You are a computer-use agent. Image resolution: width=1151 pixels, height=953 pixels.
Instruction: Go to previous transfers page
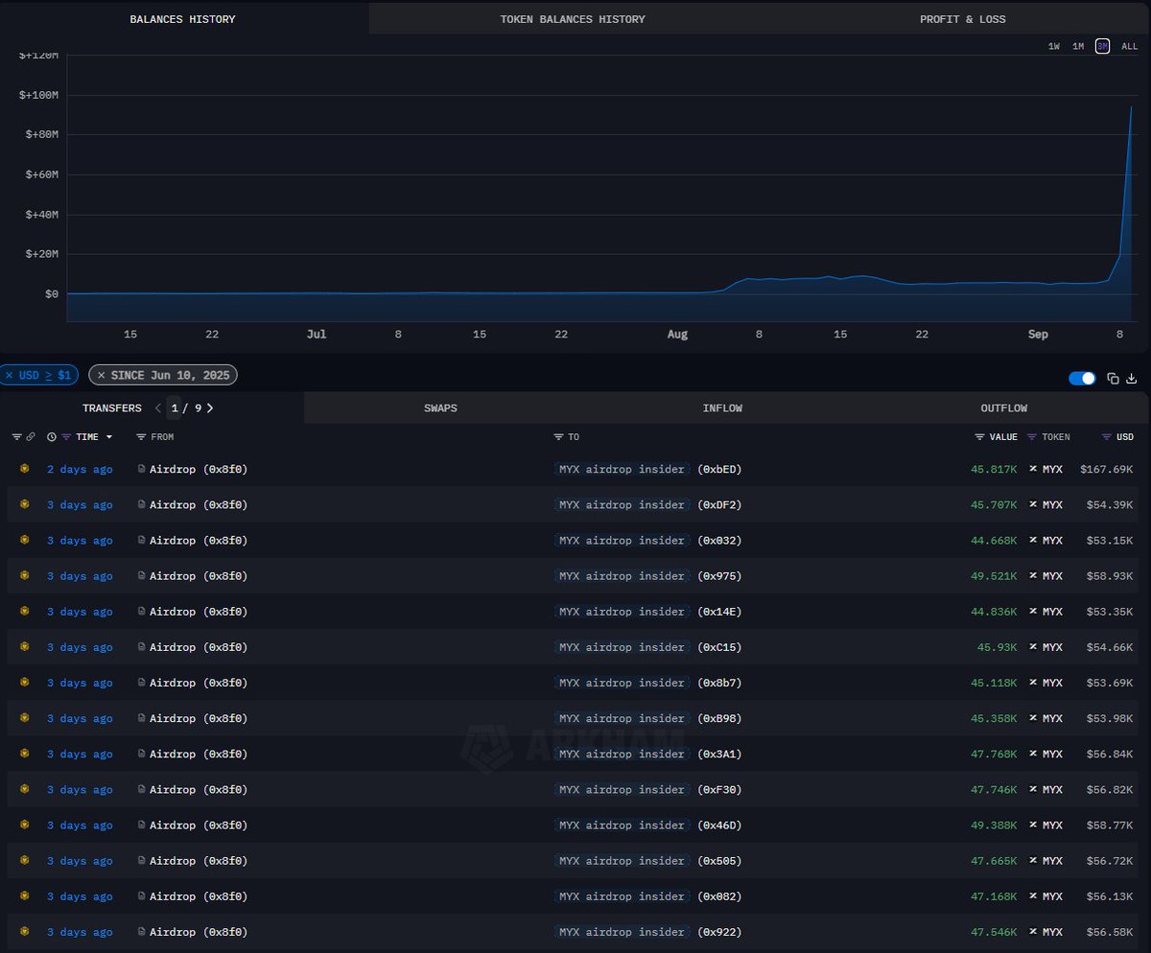pyautogui.click(x=158, y=407)
